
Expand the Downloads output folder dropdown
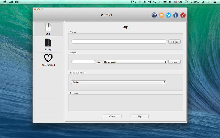click(x=135, y=62)
